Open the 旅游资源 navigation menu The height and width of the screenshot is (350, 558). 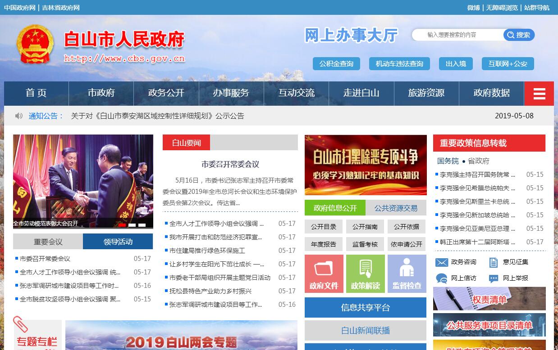[x=426, y=93]
